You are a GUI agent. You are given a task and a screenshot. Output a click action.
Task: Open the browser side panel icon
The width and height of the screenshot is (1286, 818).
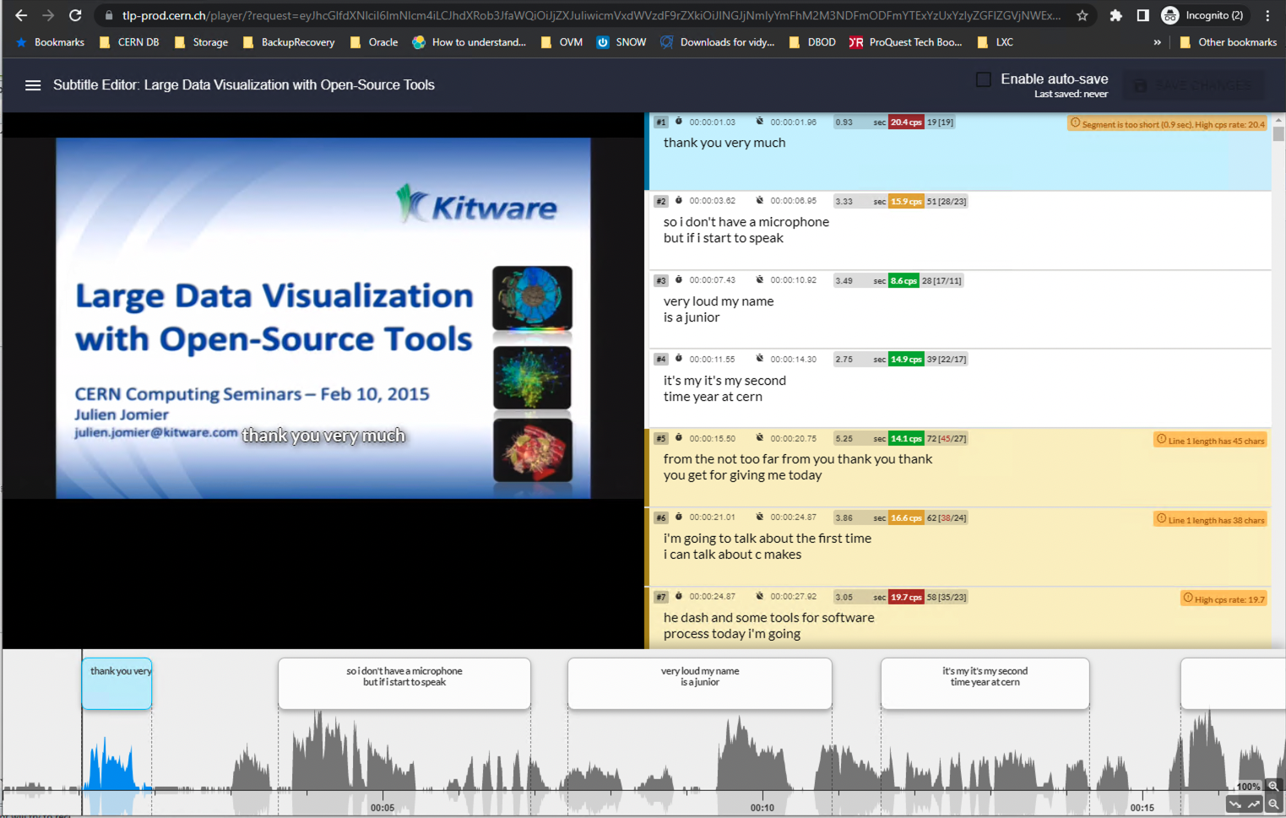pyautogui.click(x=1142, y=15)
